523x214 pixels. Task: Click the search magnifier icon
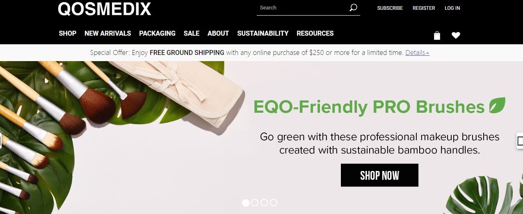click(353, 7)
